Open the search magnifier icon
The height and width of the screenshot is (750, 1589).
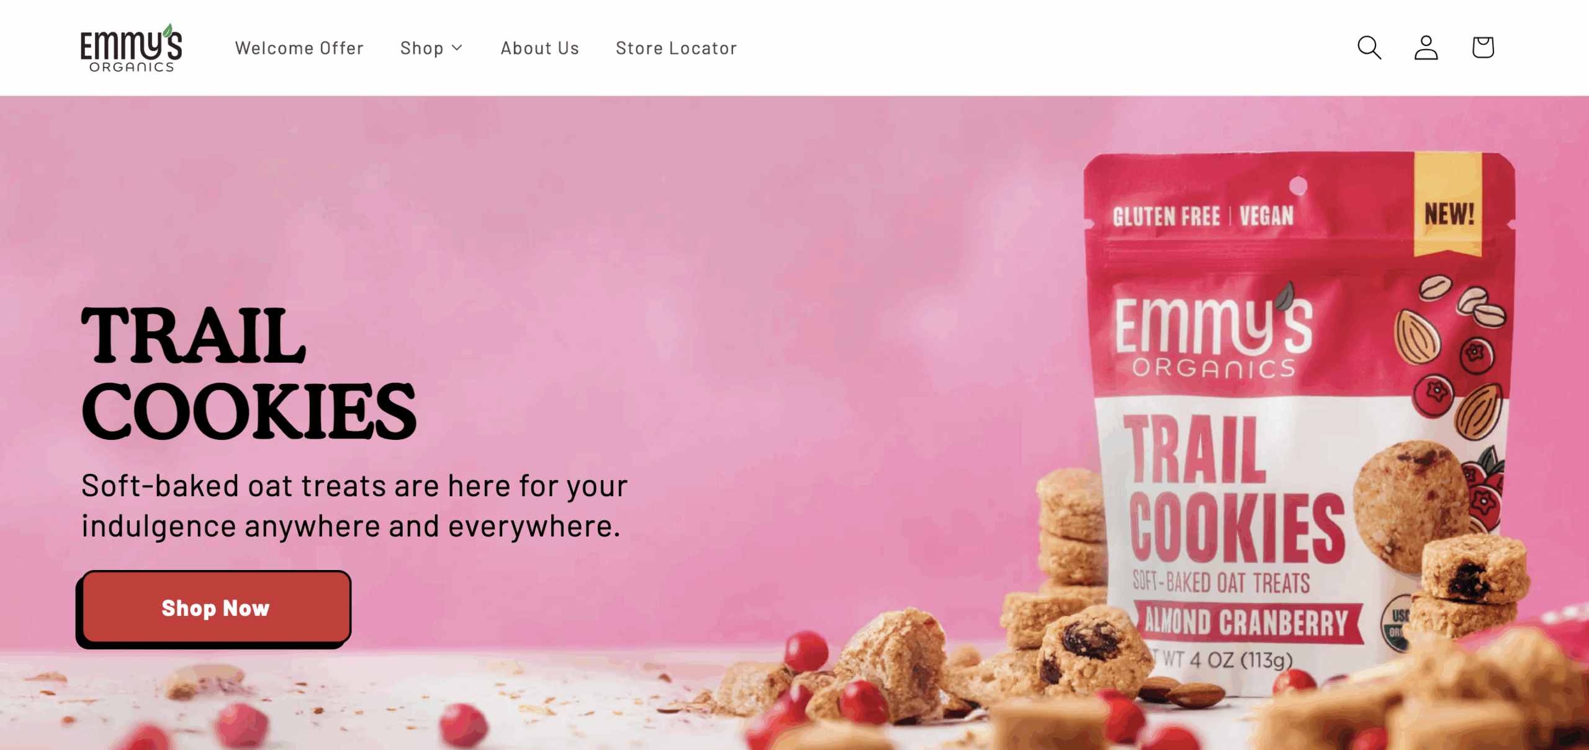point(1369,48)
